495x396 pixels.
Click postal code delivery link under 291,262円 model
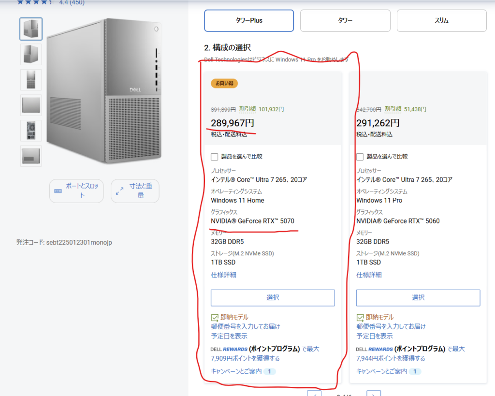click(x=391, y=331)
